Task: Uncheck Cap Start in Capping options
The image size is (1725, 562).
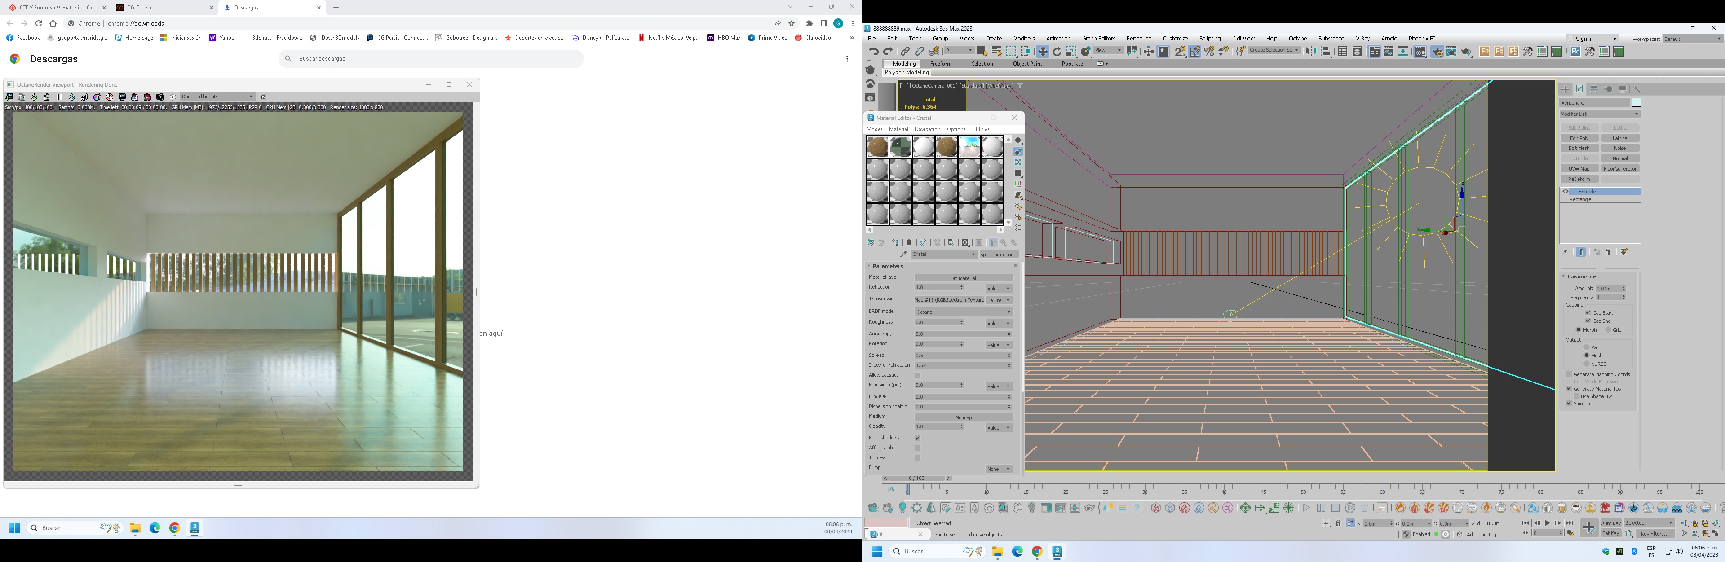Action: pyautogui.click(x=1588, y=312)
